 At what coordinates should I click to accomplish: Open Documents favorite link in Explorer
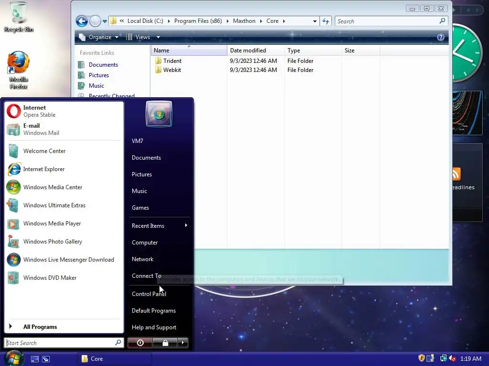[103, 65]
